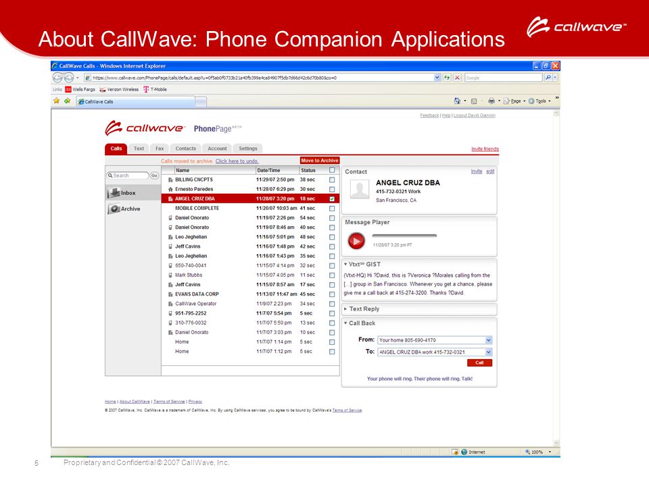
Task: Check the BILLING CNCPTS row checkbox
Action: pos(332,180)
